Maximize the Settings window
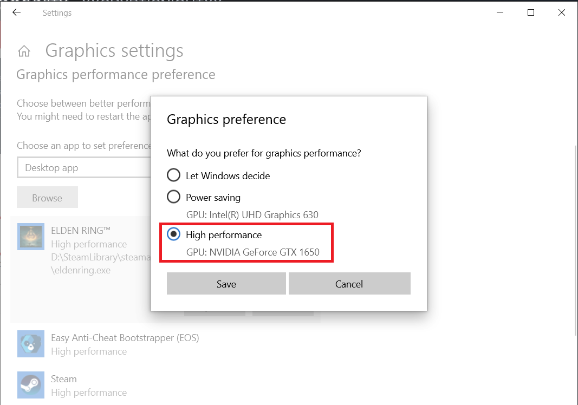 pos(531,12)
